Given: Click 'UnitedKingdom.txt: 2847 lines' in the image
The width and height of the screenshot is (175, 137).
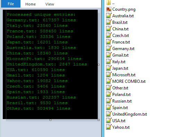Looking at the screenshot, I should [x=47, y=64].
